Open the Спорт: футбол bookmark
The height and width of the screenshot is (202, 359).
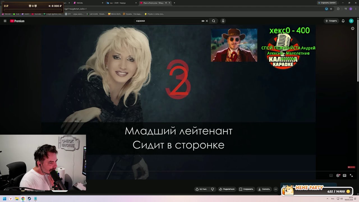(x=53, y=14)
